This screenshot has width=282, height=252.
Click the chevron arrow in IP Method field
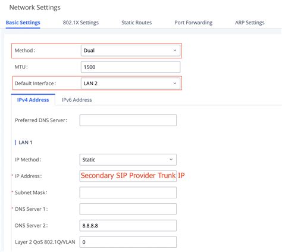coord(171,160)
